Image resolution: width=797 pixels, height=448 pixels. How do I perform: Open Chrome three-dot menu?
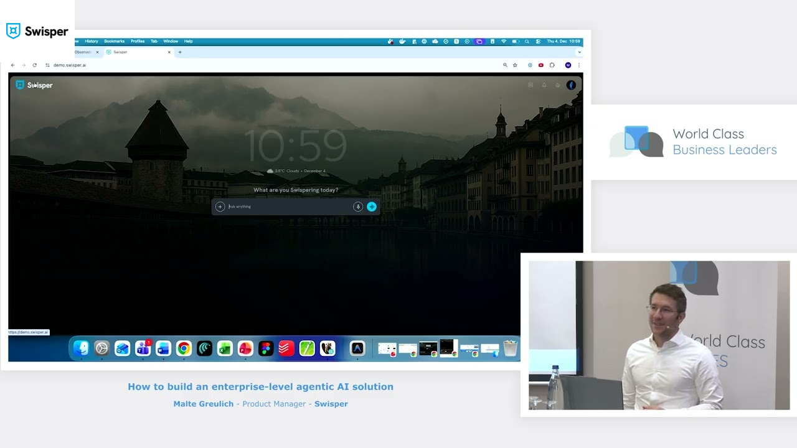point(579,65)
